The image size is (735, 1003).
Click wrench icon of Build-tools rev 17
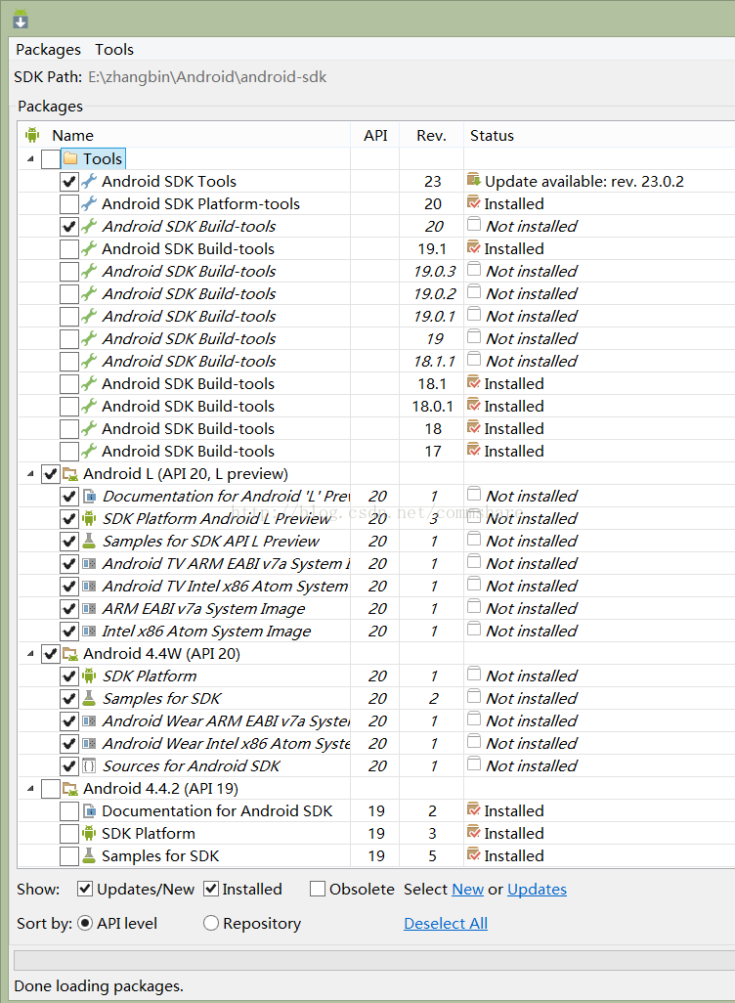89,451
